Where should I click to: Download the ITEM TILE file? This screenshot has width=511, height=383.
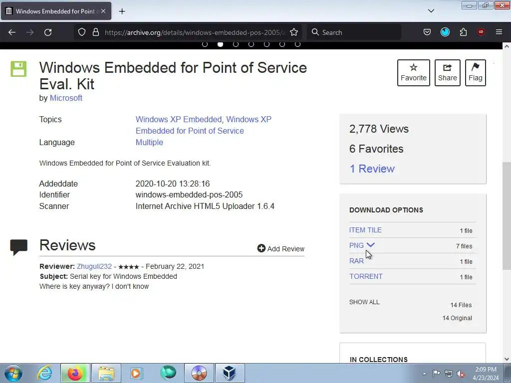click(365, 230)
